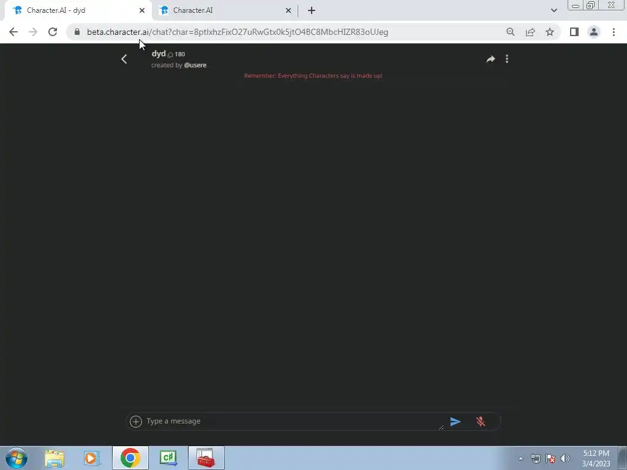Open the red toolbox taskbar app
627x470 pixels.
pyautogui.click(x=206, y=458)
